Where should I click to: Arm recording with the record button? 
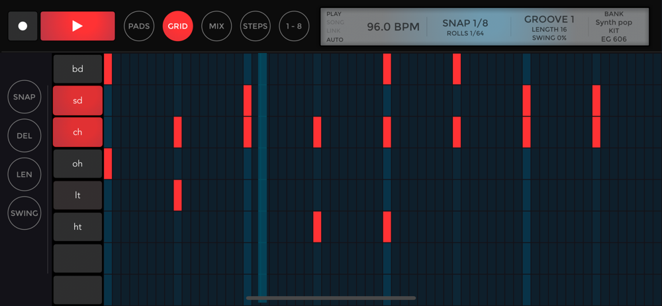[23, 26]
